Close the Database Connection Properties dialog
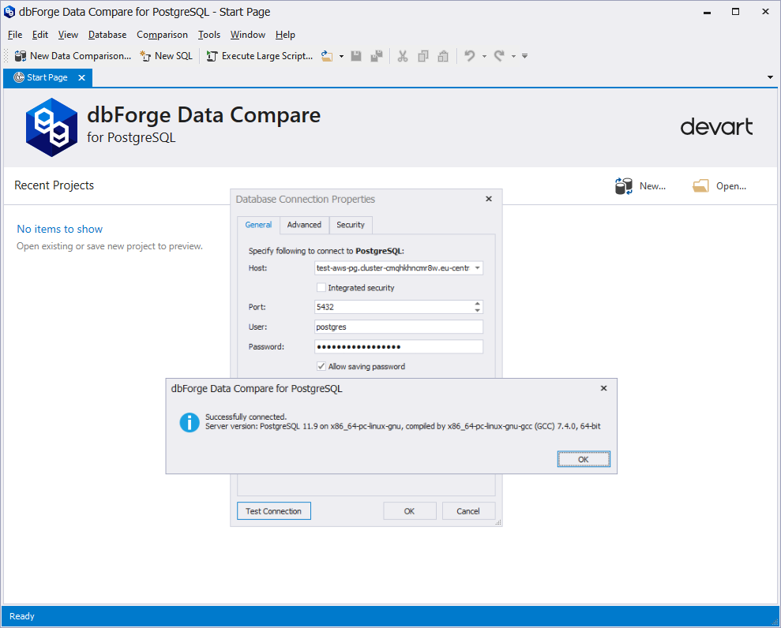The height and width of the screenshot is (628, 781). coord(489,199)
